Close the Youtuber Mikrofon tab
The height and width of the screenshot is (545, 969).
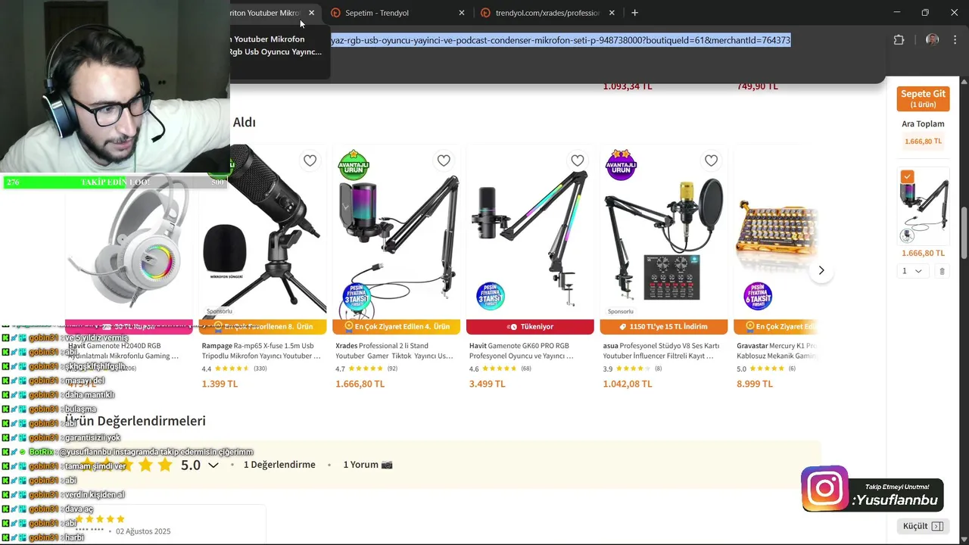311,13
